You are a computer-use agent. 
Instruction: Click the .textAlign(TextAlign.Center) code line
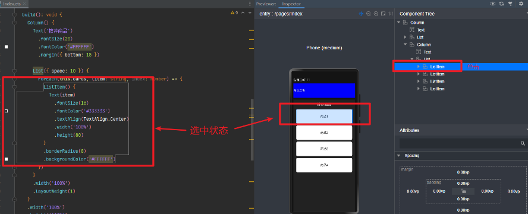point(92,119)
